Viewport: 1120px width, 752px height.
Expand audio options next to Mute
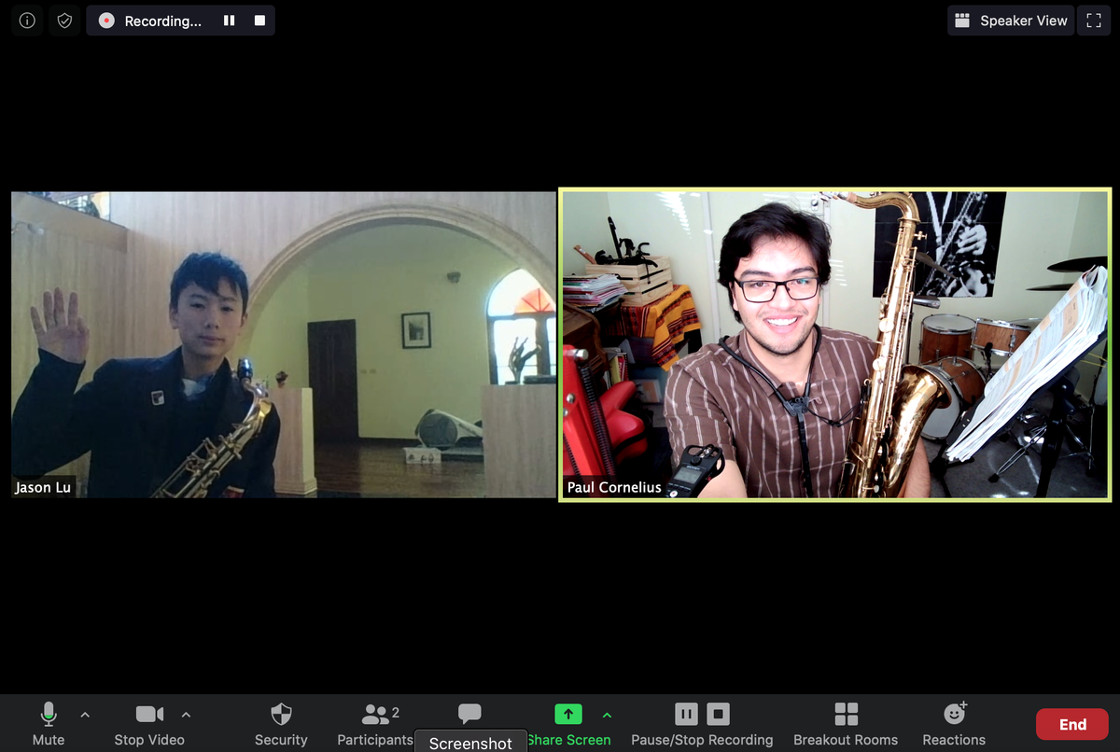pyautogui.click(x=85, y=715)
